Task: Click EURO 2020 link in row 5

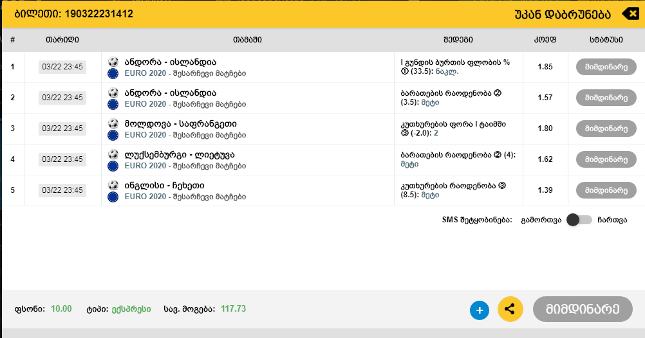Action: [145, 197]
